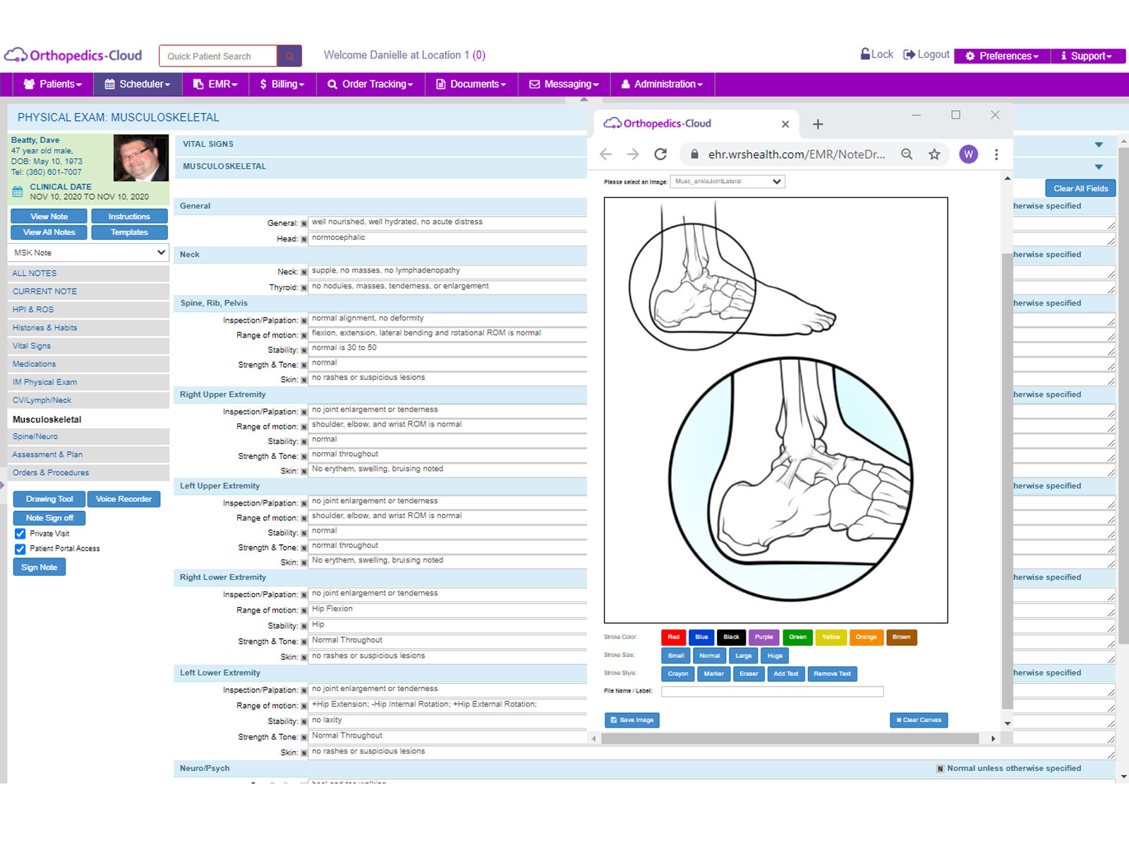Click the N normal icon beside Thyroid field
The height and width of the screenshot is (847, 1129).
(x=304, y=288)
